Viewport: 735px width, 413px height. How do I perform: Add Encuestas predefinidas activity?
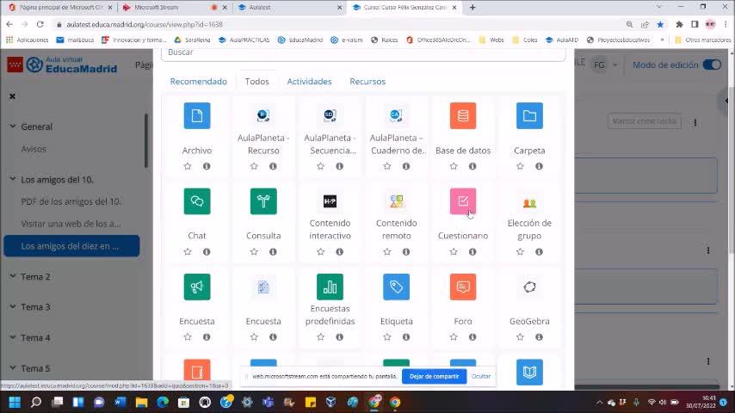[x=330, y=287]
